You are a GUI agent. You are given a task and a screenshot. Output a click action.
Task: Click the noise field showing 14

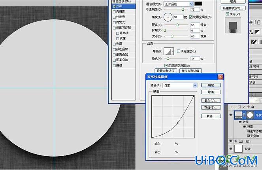[195, 59]
